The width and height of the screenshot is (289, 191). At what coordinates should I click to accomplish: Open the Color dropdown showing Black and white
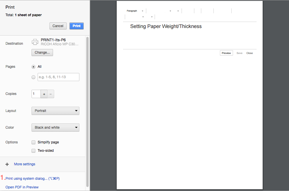pyautogui.click(x=55, y=128)
